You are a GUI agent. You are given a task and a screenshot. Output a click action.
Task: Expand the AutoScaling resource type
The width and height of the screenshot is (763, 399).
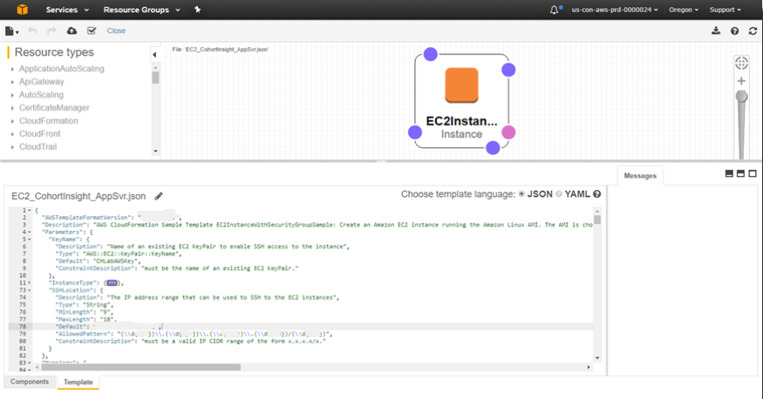tap(13, 95)
